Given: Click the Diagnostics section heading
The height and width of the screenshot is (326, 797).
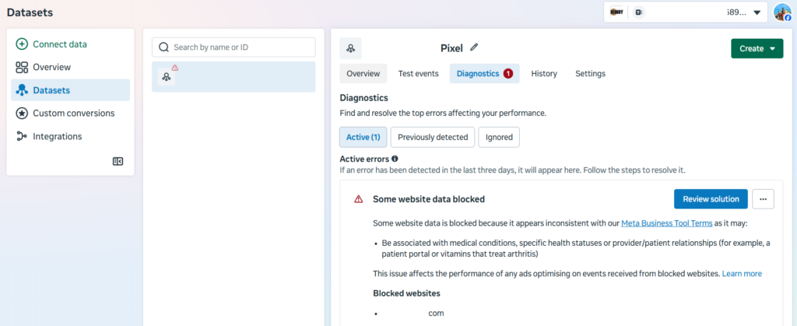Looking at the screenshot, I should (363, 97).
